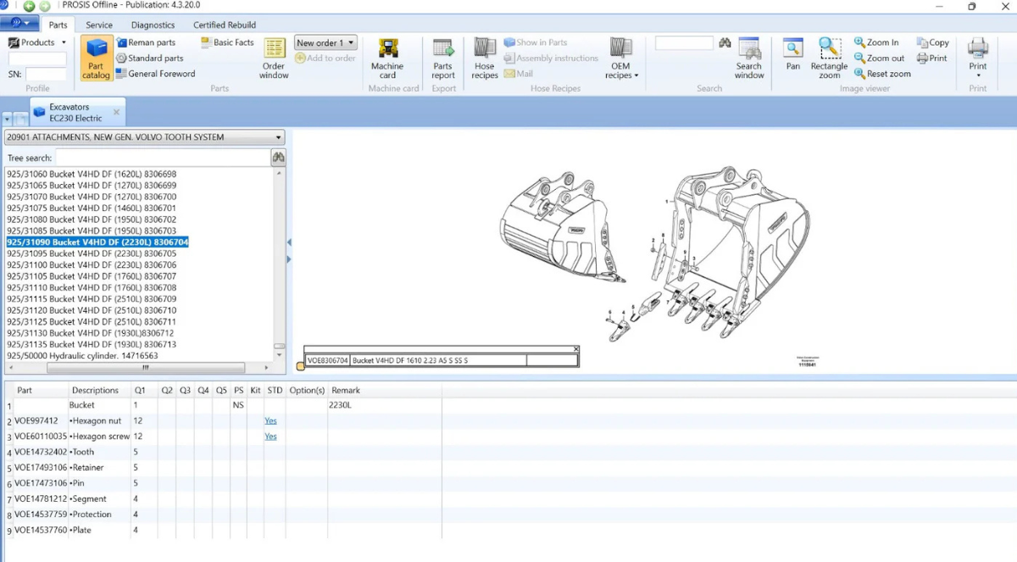Click part number VOE14781212 Segment
Viewport: 1017px width, 562px height.
41,498
